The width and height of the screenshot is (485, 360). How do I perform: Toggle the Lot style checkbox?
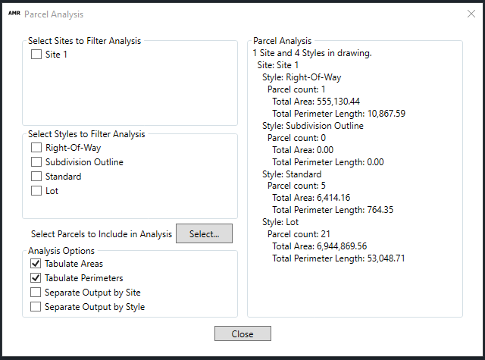(x=36, y=191)
